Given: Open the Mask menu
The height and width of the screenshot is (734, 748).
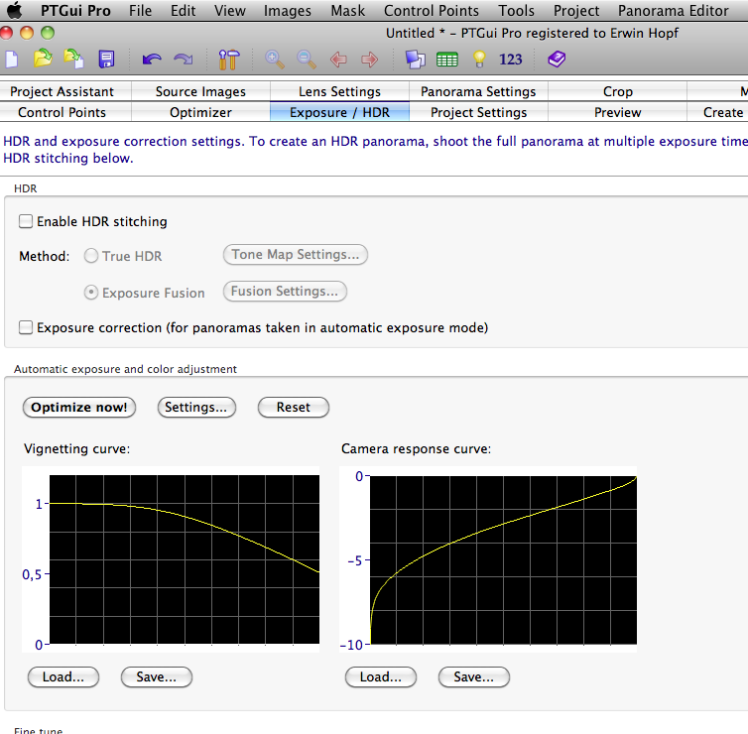Looking at the screenshot, I should click(x=348, y=11).
